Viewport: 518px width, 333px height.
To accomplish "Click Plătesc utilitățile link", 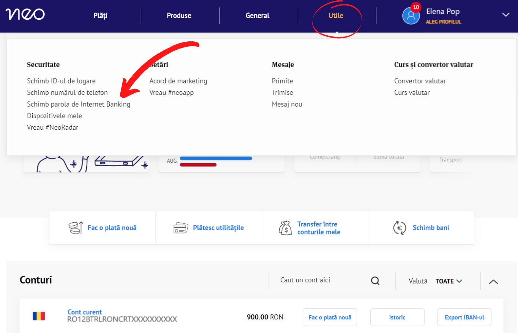I will click(218, 228).
